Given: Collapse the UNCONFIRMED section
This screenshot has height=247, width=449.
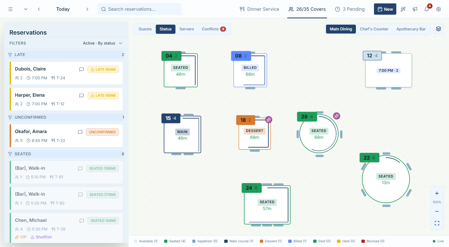Looking at the screenshot, I should (66, 117).
